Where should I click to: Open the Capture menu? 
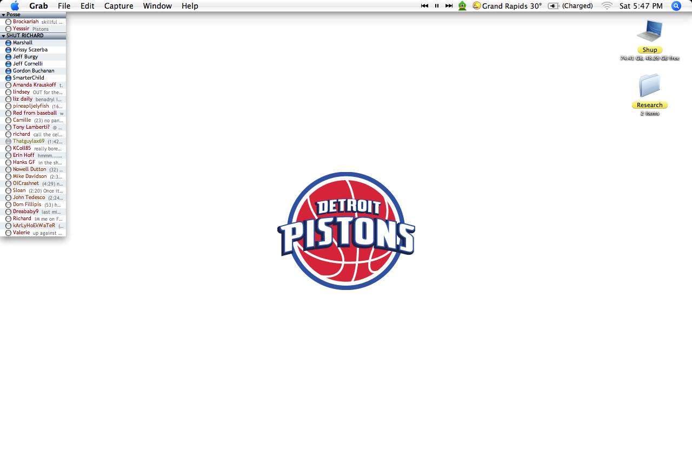(118, 6)
